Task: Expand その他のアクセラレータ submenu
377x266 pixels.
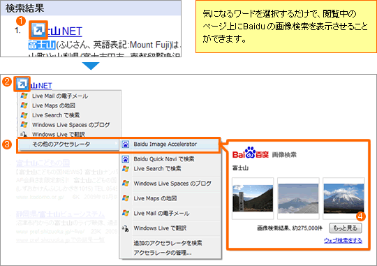Action: click(68, 145)
